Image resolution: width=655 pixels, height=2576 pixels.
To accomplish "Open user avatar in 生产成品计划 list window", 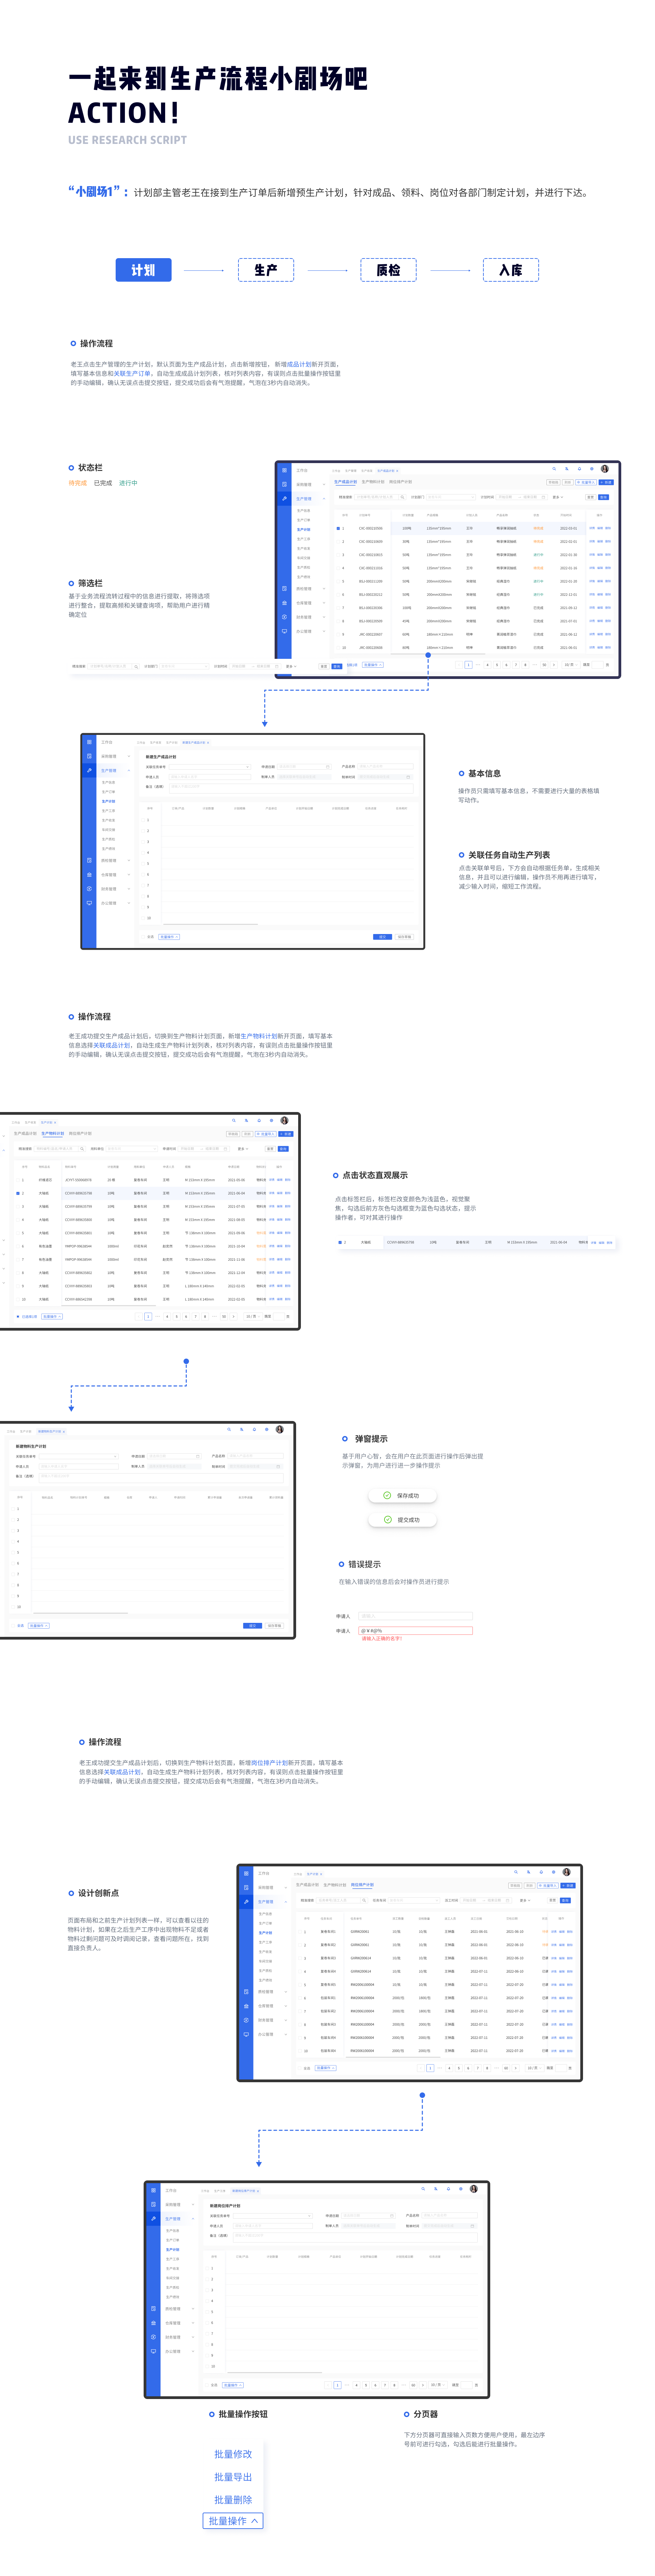I will (x=605, y=469).
